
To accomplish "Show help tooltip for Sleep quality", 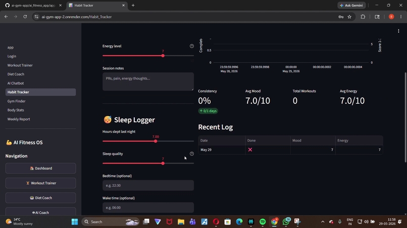I will point(191,154).
